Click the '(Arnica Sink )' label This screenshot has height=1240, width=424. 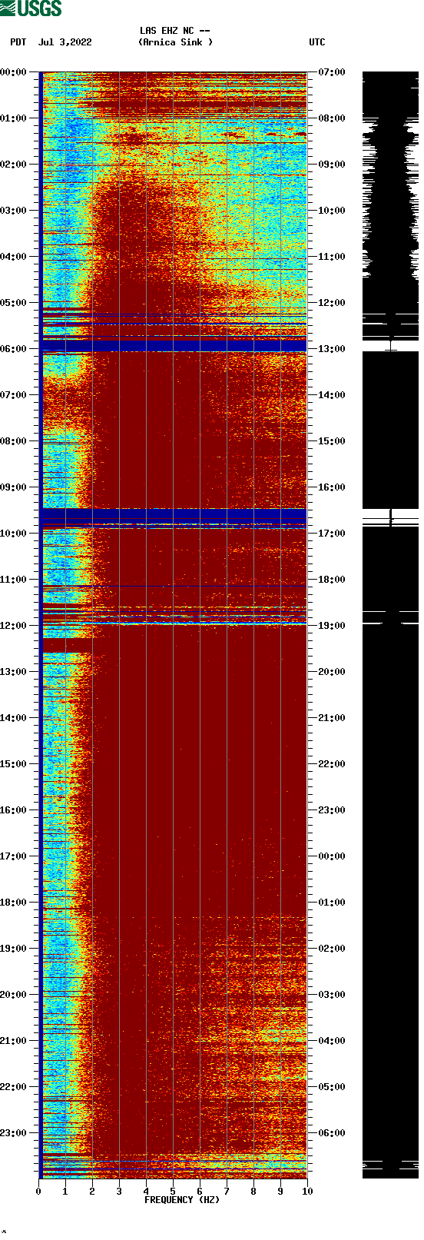[175, 42]
